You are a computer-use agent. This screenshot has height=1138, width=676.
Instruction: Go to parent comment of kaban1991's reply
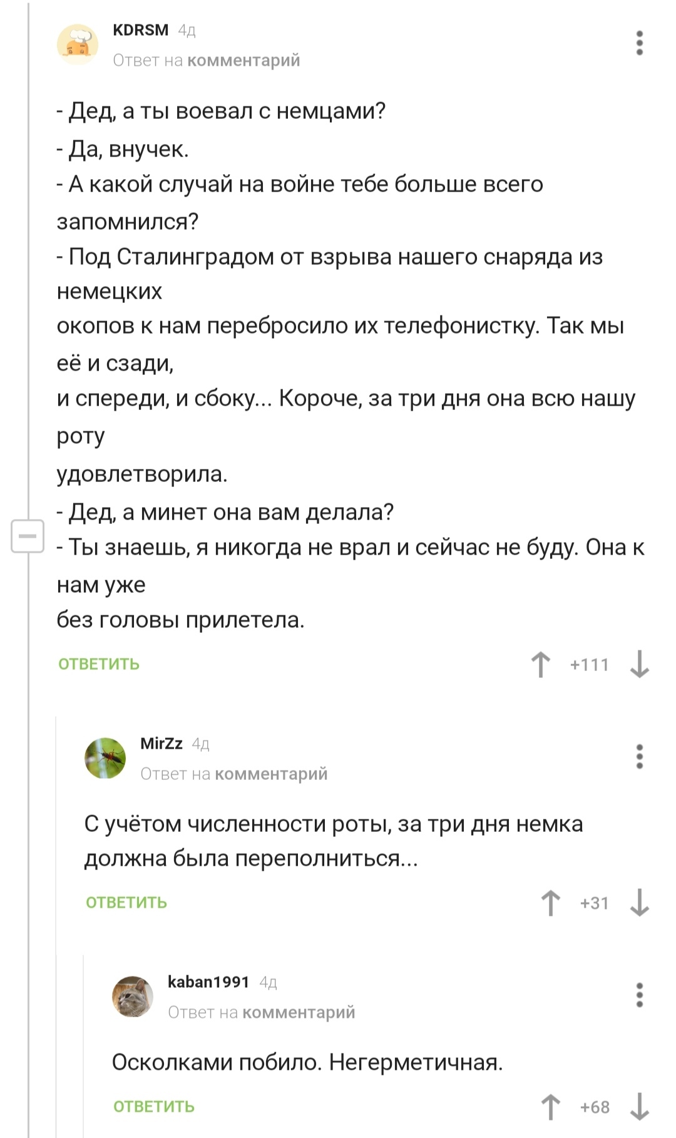point(299,1012)
